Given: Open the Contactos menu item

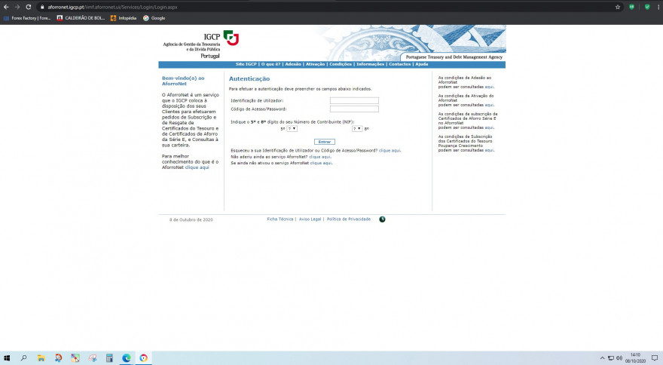Looking at the screenshot, I should [399, 64].
